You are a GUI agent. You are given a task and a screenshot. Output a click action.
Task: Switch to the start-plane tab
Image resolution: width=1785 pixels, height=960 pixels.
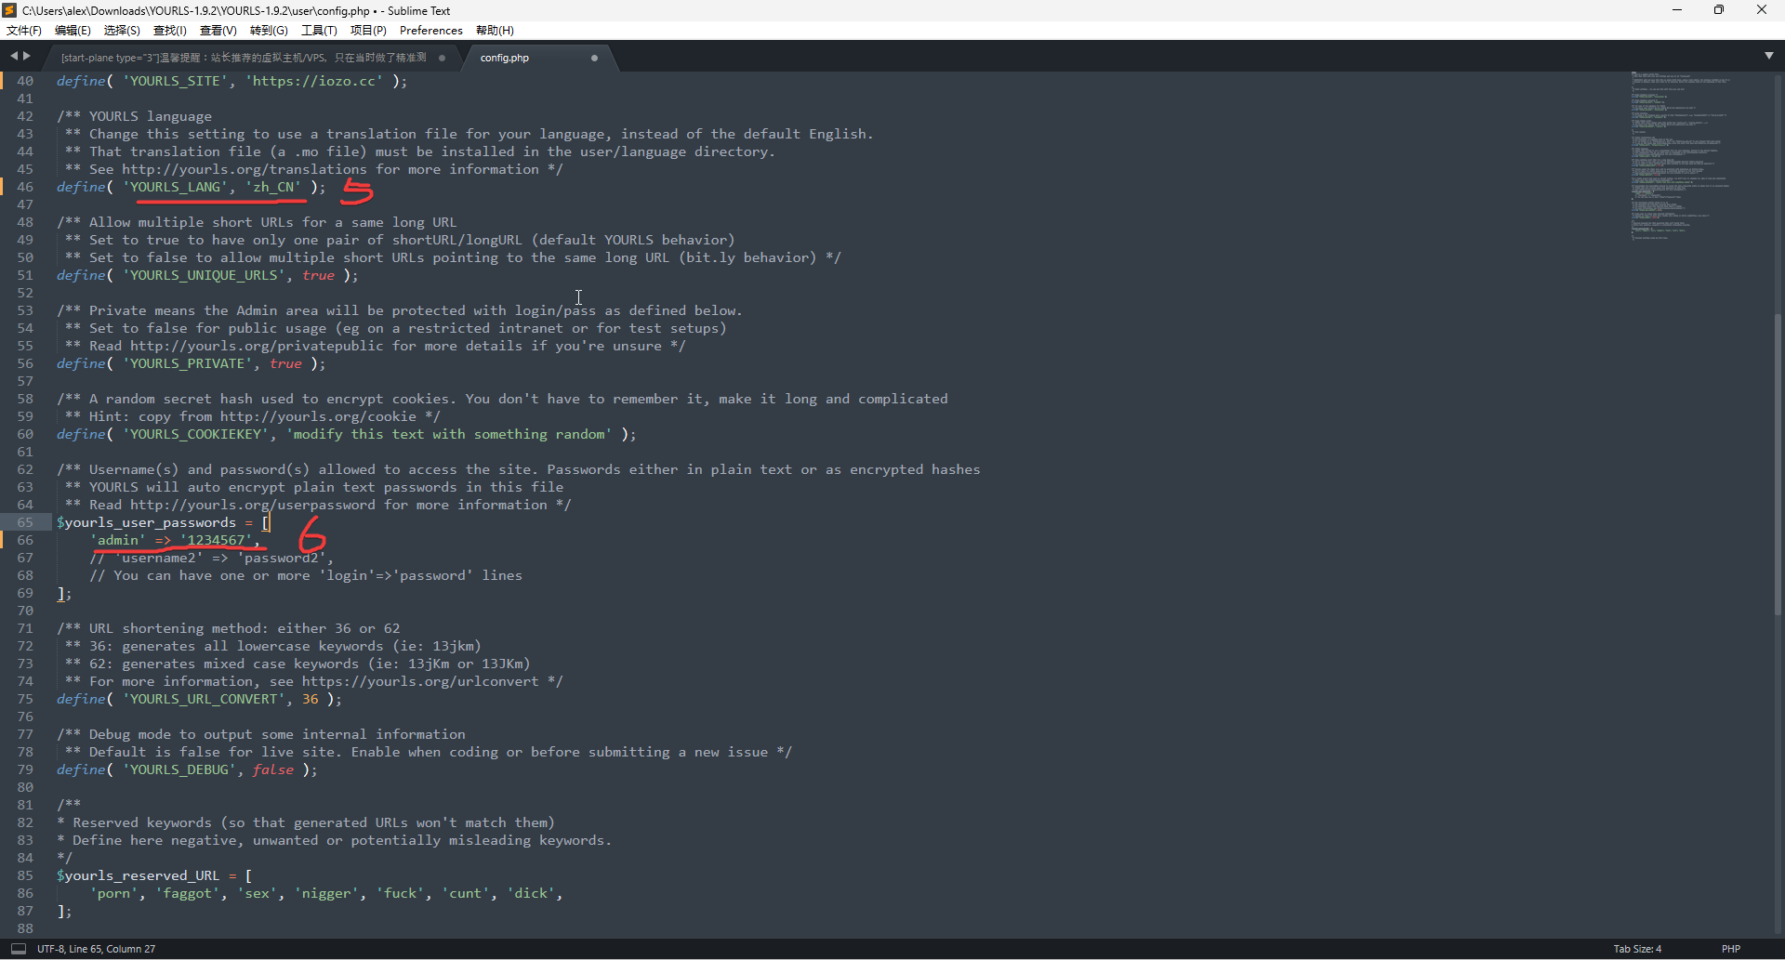coord(244,58)
